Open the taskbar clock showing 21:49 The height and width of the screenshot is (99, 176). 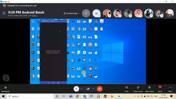pyautogui.click(x=163, y=96)
